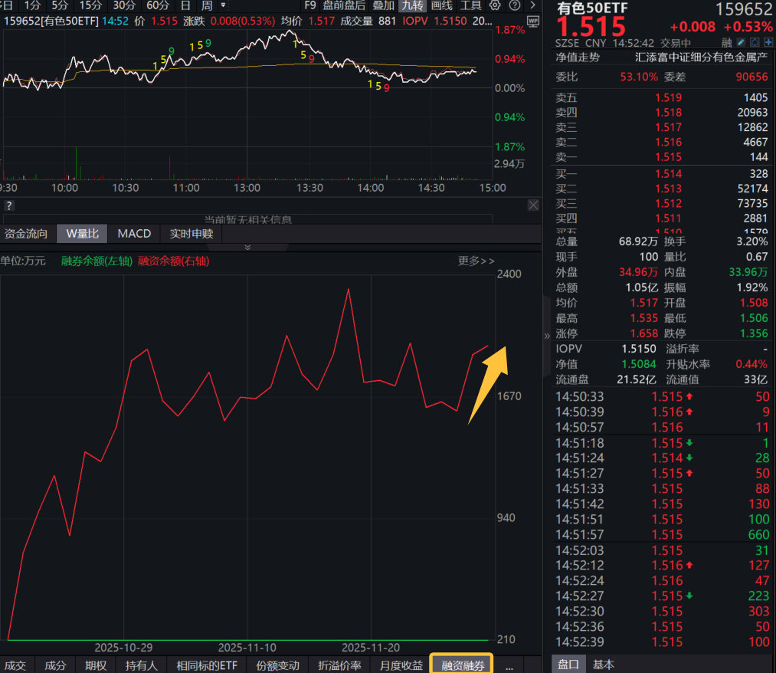Switch to 30分 period

(124, 5)
